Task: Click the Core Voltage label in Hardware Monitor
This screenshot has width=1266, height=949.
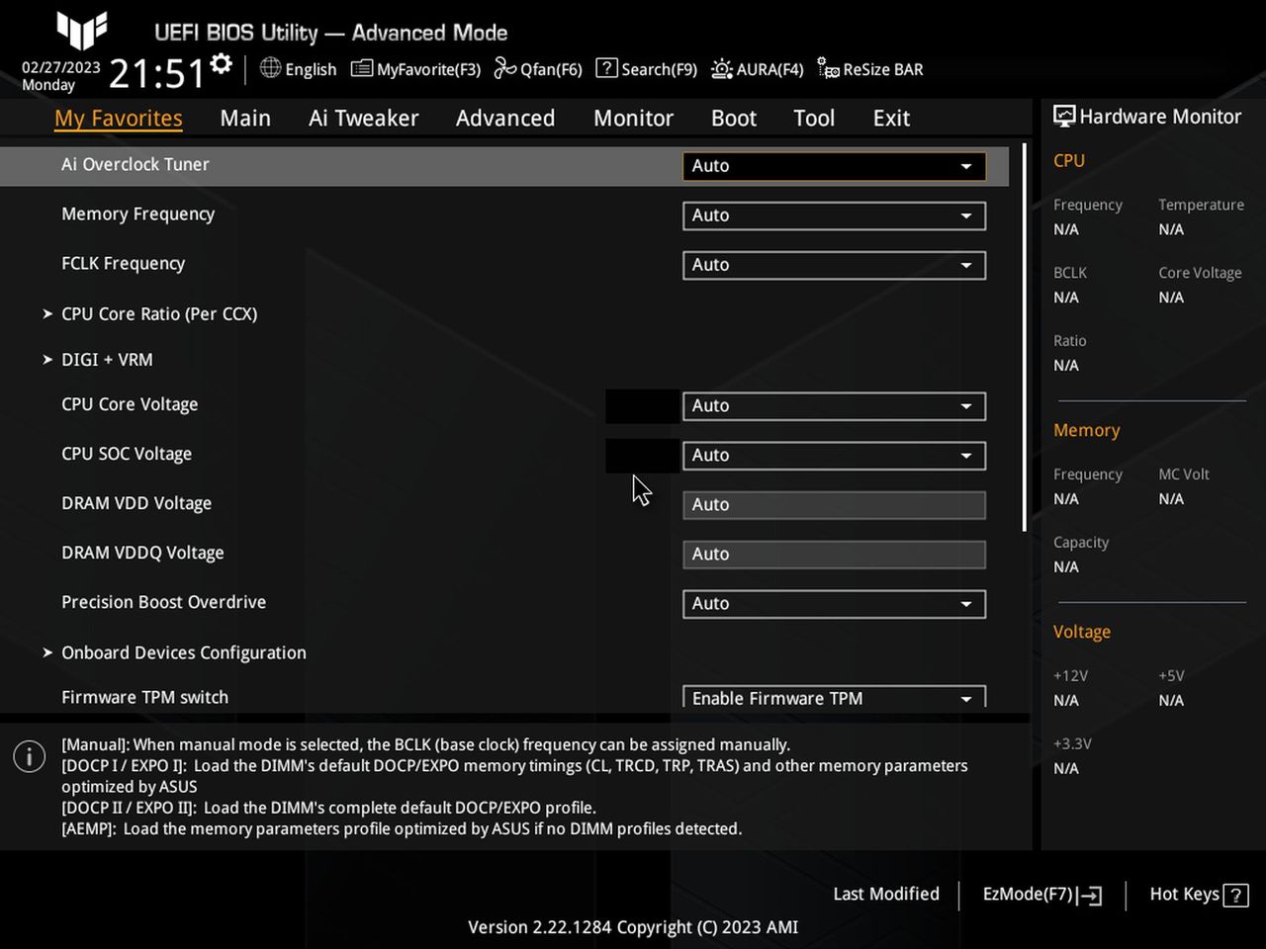Action: pos(1200,273)
